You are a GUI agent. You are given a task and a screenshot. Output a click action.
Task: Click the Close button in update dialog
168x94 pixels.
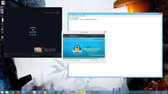coord(102,60)
